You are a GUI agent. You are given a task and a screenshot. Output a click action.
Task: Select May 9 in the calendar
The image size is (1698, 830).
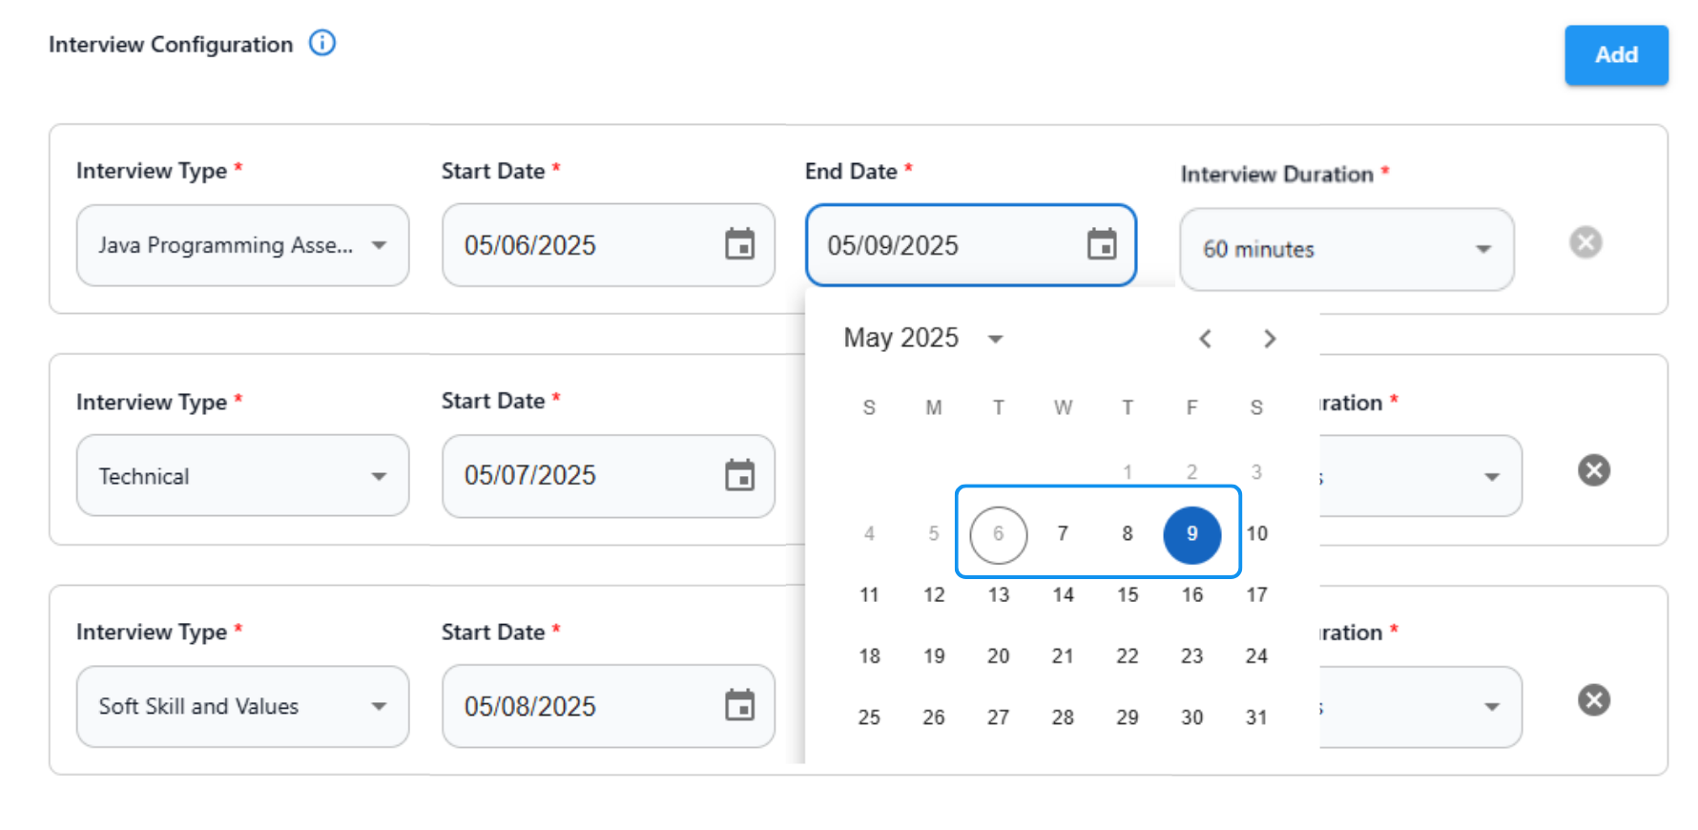(x=1191, y=534)
